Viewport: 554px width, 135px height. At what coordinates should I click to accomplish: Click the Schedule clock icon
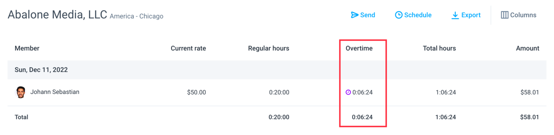(x=399, y=15)
